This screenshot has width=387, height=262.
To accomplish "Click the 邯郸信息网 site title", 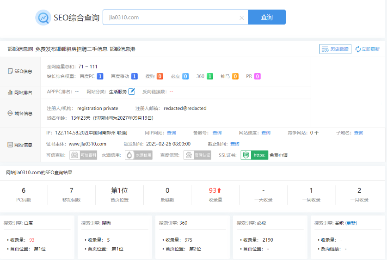I will point(71,49).
